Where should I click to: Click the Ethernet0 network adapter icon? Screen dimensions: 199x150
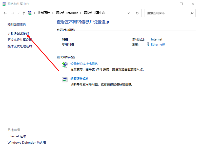[x=148, y=44]
